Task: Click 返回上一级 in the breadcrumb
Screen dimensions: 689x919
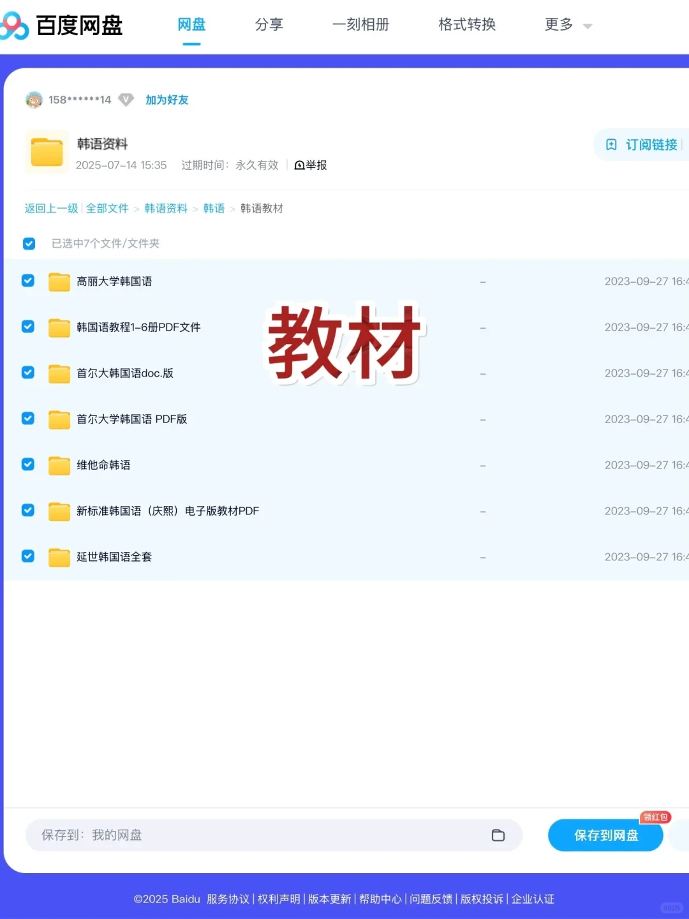Action: [x=50, y=208]
